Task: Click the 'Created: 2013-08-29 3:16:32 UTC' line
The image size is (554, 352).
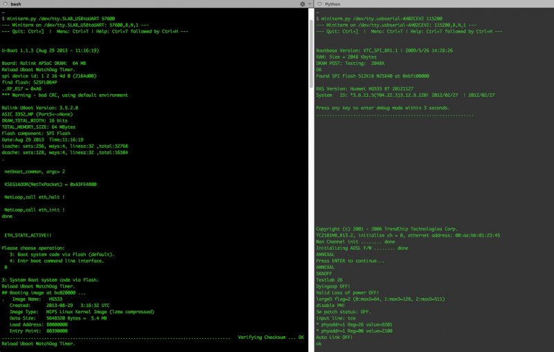Action: coord(60,306)
